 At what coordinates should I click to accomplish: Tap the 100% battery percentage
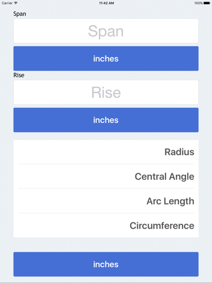(198, 3)
